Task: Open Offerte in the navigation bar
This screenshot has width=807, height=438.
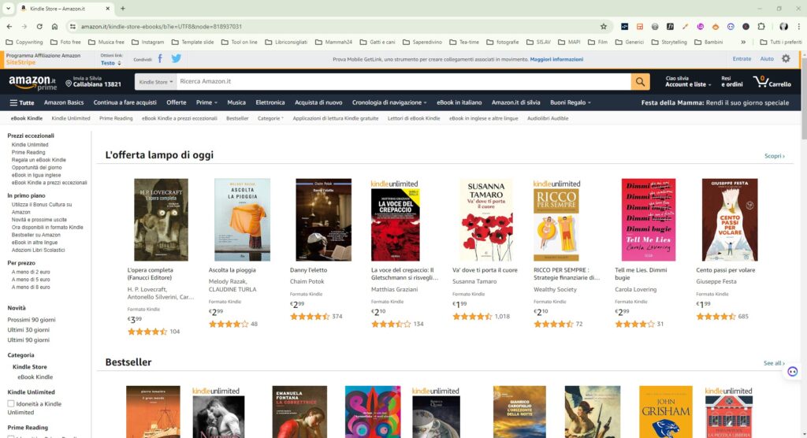Action: (x=176, y=102)
